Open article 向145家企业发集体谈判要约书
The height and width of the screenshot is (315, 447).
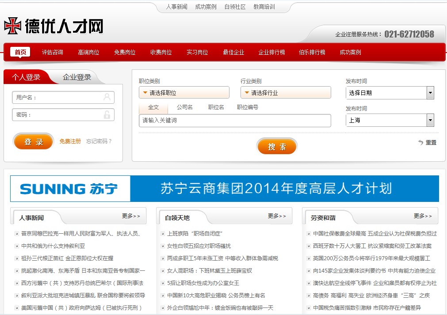374,270
